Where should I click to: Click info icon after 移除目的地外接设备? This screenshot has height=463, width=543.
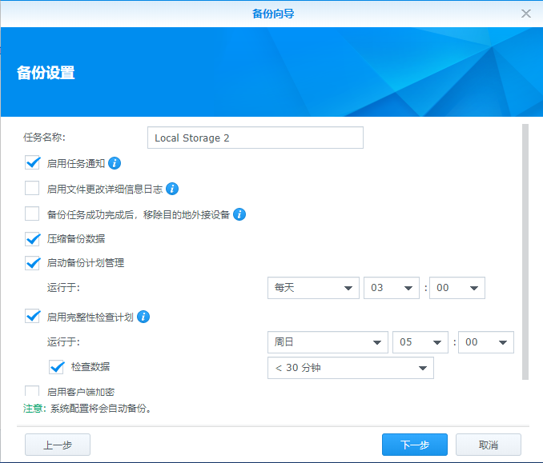pos(239,214)
